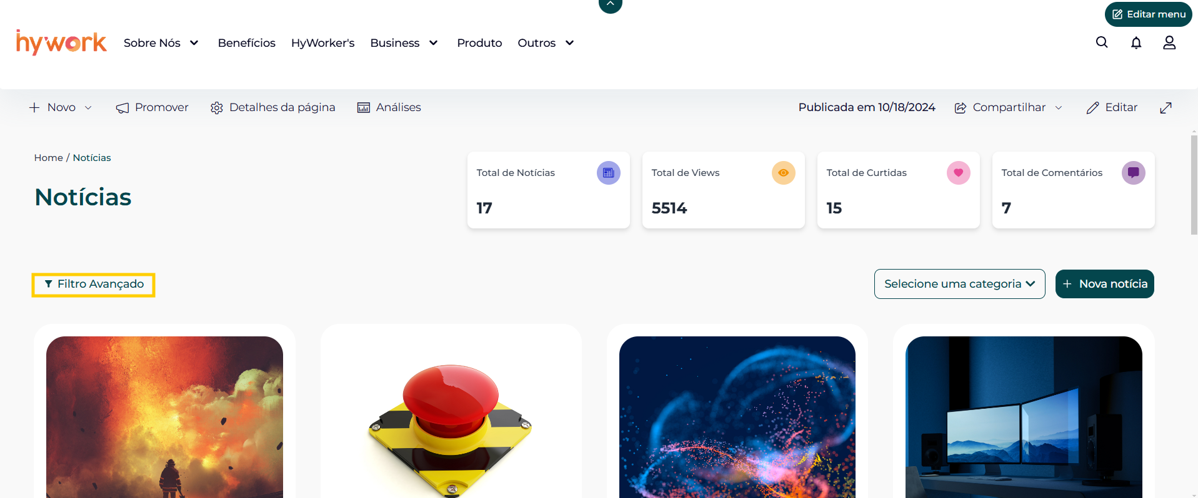Viewport: 1198px width, 498px height.
Task: Open the red button news thumbnail
Action: [x=451, y=417]
